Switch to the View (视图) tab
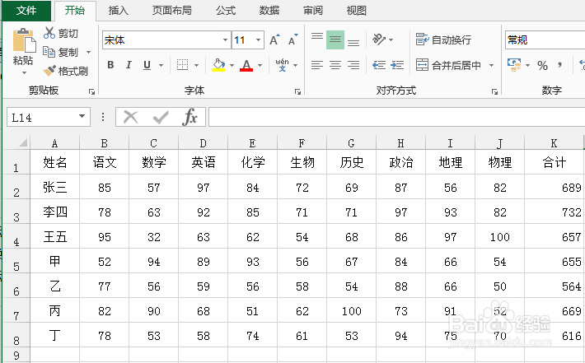 point(356,11)
